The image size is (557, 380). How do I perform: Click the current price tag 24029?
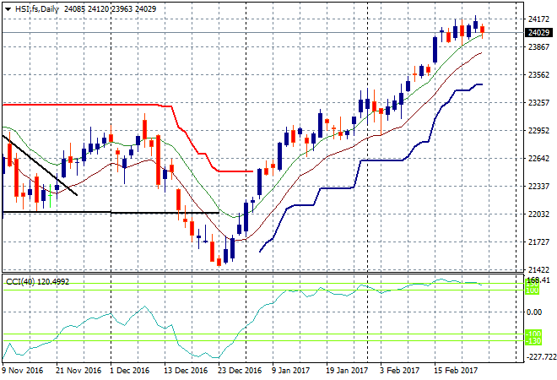pos(538,33)
